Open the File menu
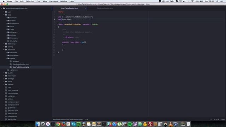226x127 pixels. coord(16,1)
